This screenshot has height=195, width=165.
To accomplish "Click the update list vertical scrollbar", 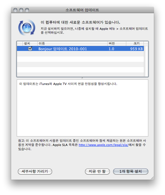I will [x=146, y=61].
